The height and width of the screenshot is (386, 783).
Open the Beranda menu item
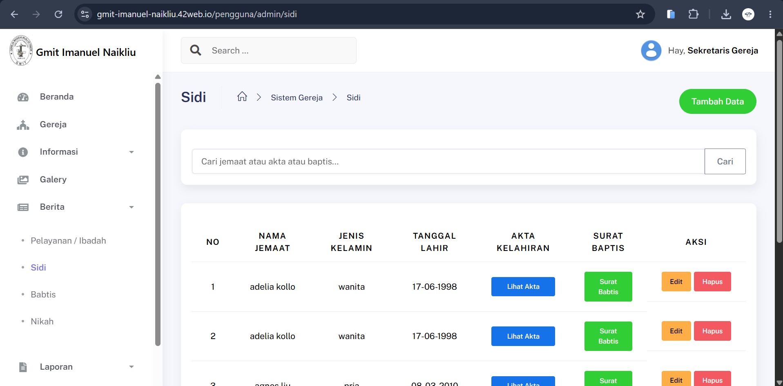(x=57, y=97)
